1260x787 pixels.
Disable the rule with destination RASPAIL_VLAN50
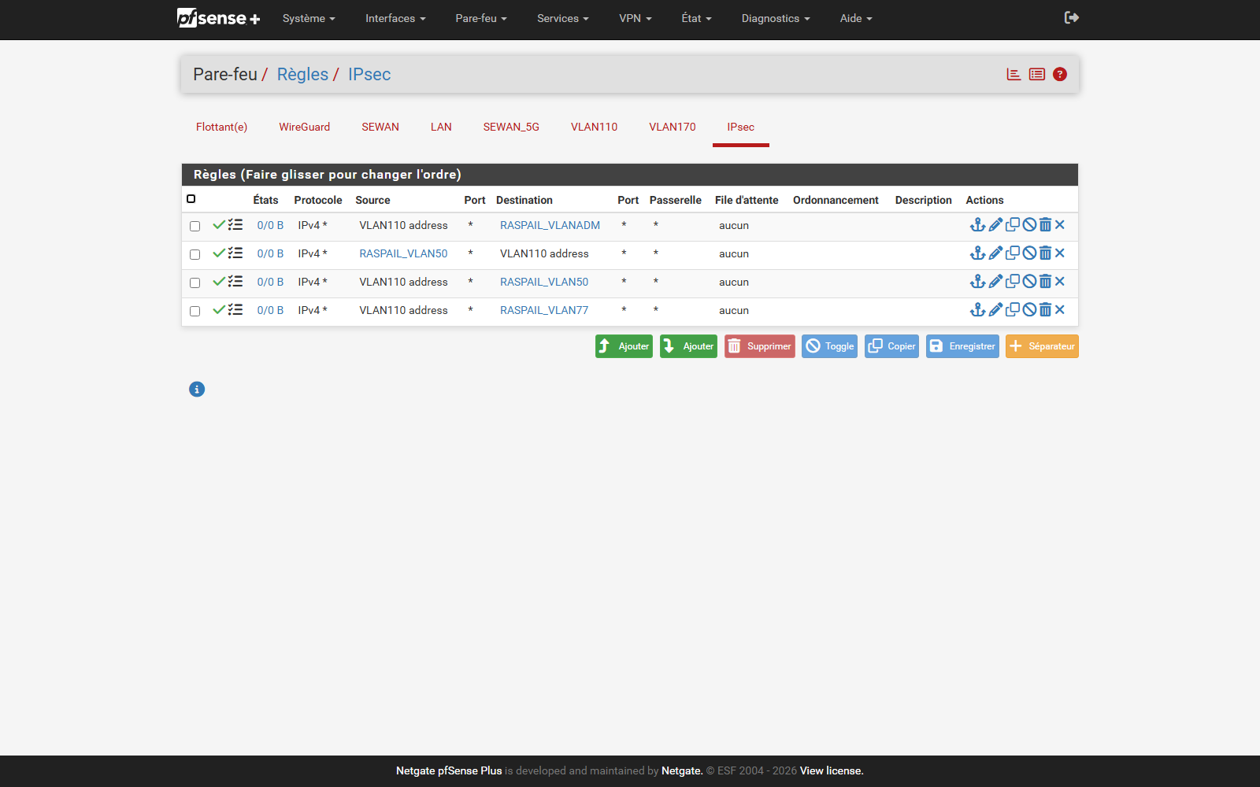(x=1029, y=282)
